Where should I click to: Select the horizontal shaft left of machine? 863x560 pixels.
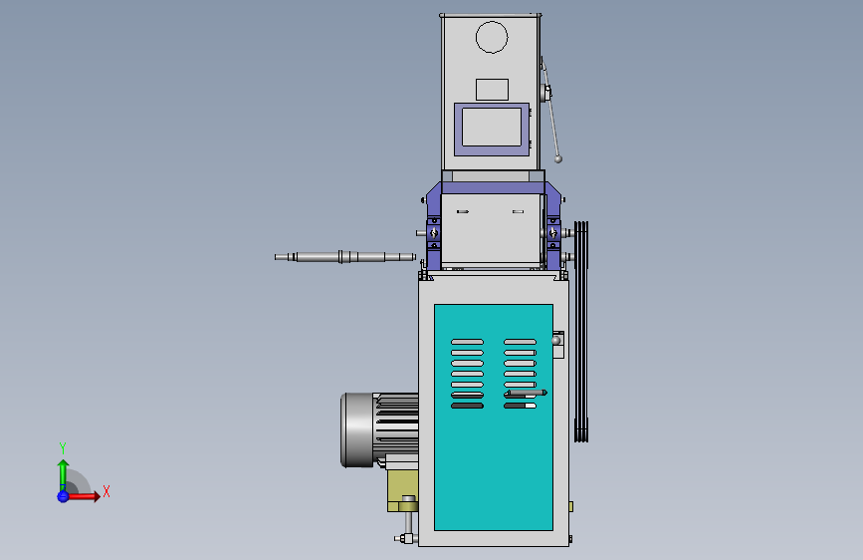coord(345,257)
